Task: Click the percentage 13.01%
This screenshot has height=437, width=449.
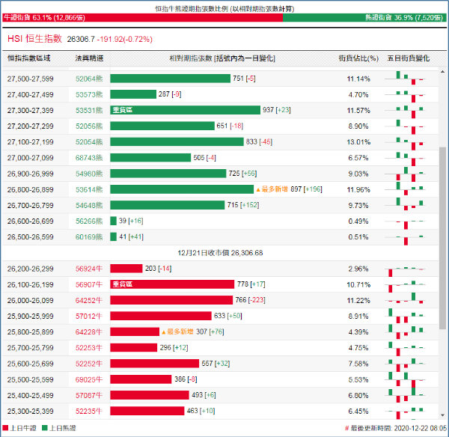Action: [x=358, y=141]
